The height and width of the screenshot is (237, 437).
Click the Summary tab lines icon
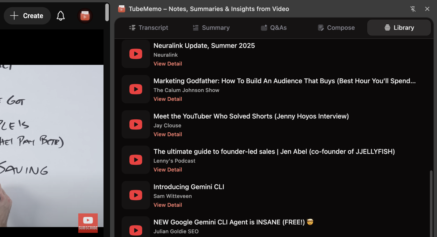[195, 28]
